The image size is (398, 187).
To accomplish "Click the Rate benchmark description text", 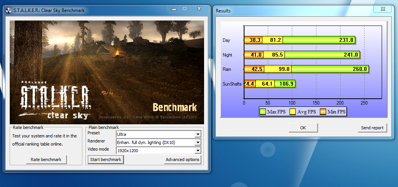I will pos(44,140).
